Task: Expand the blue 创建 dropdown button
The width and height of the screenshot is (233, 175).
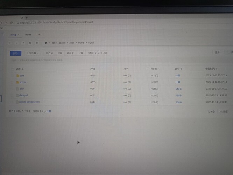Action: coord(15,53)
